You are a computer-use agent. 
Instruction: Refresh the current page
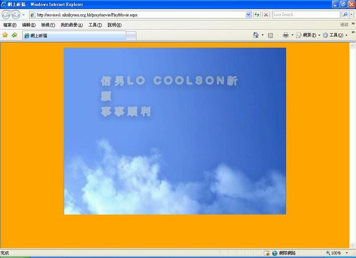(x=257, y=15)
